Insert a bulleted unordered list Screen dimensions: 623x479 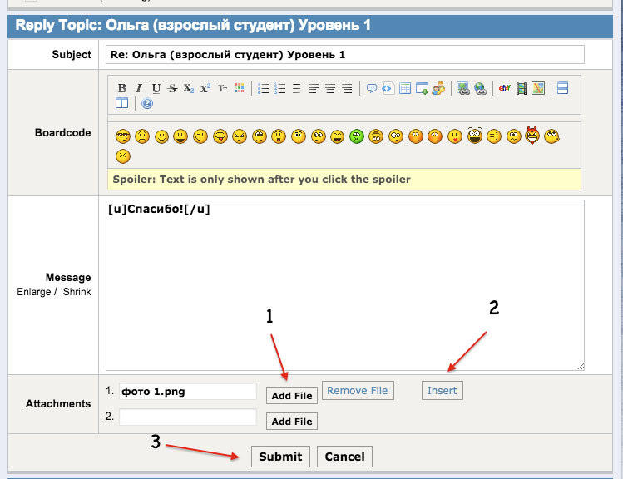[263, 88]
